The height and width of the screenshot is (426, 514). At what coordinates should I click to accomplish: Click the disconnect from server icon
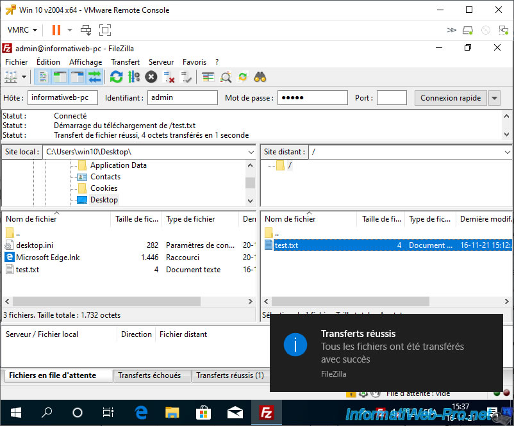pyautogui.click(x=169, y=77)
